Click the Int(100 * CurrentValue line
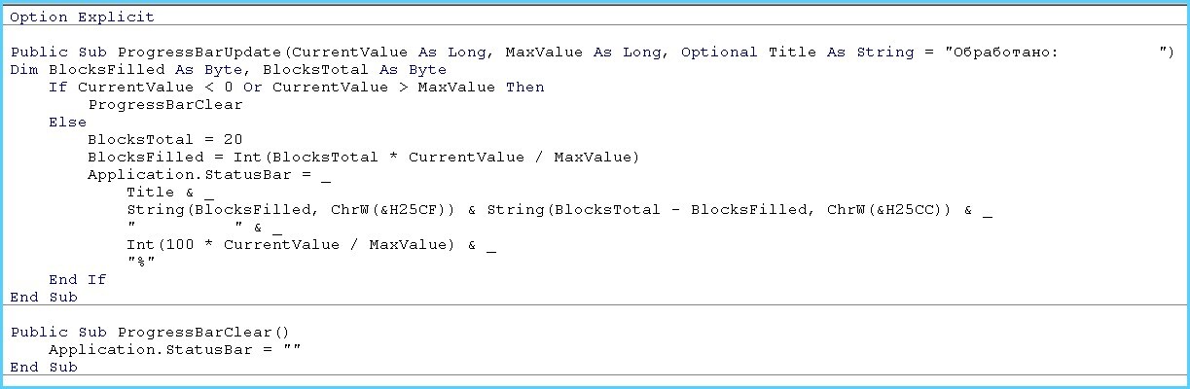The width and height of the screenshot is (1190, 389). pos(311,245)
